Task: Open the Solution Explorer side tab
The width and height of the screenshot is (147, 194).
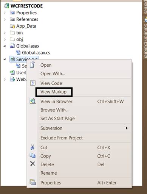Action: coord(145,39)
